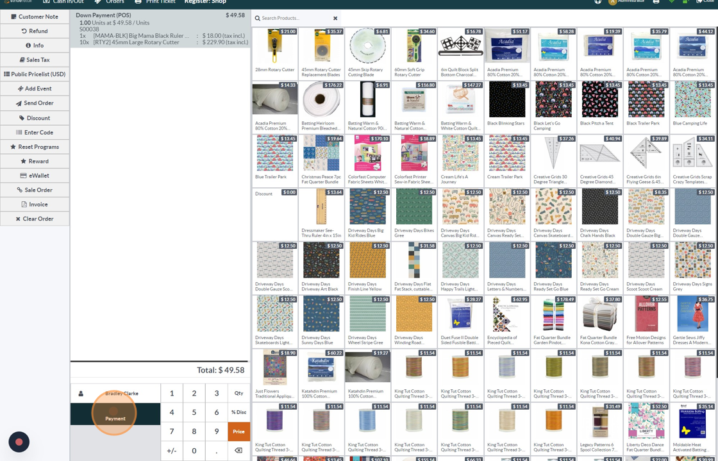The width and height of the screenshot is (718, 461).
Task: Add 45mm Rotary Cutter Replacement Blades
Action: tap(321, 54)
